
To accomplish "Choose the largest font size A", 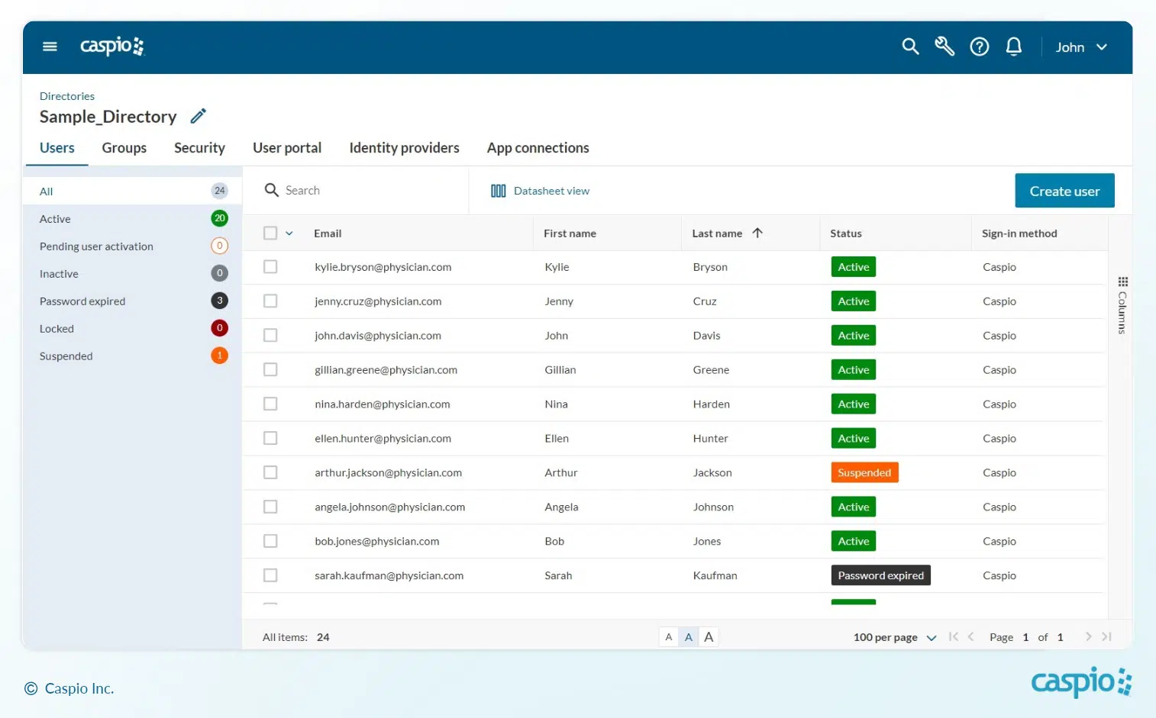I will 709,637.
